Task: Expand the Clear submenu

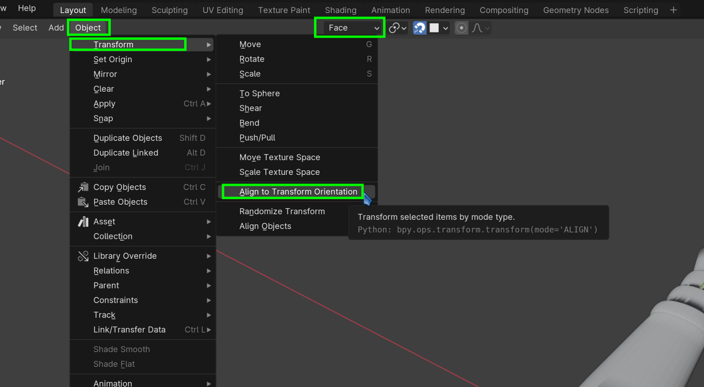Action: (x=142, y=89)
